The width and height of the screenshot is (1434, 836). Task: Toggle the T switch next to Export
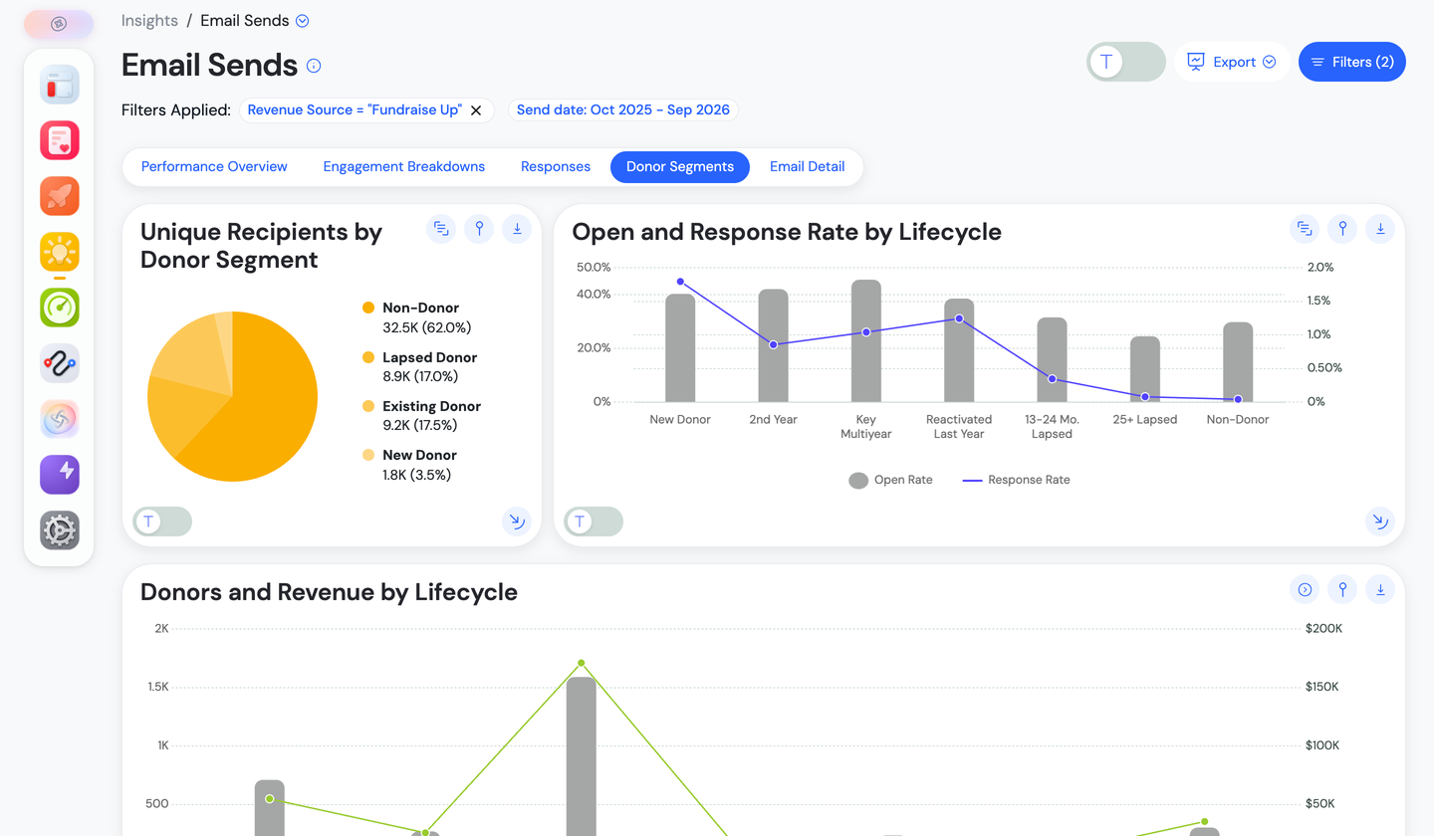[1126, 62]
